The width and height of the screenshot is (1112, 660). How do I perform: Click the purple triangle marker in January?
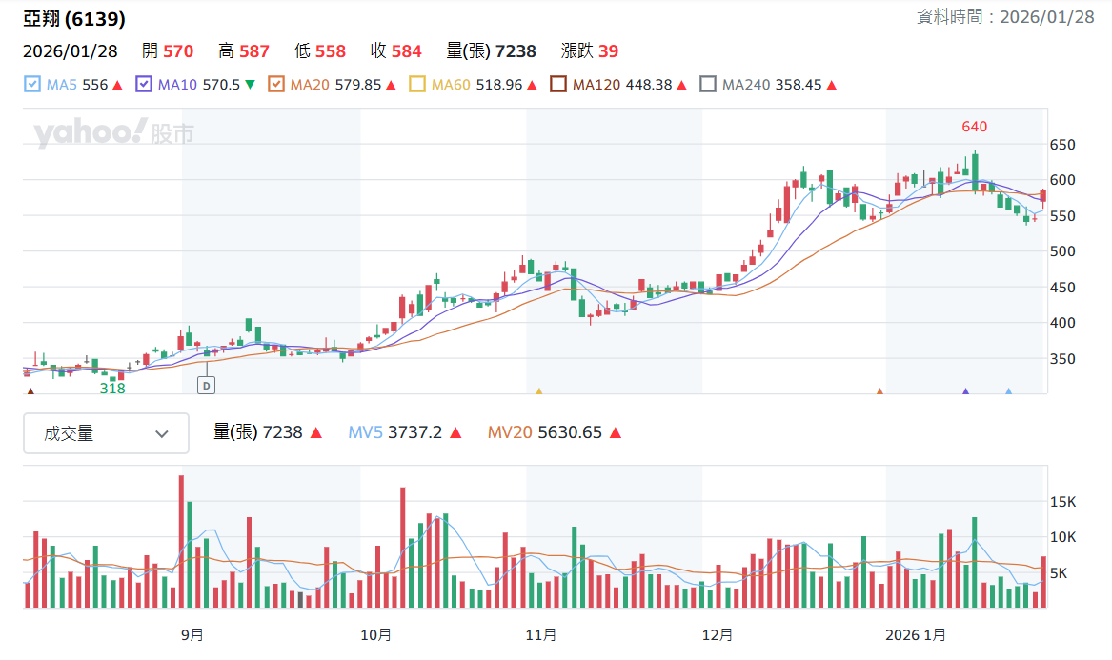[965, 390]
